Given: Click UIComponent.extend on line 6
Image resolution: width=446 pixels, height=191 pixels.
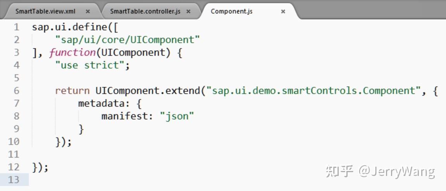Looking at the screenshot, I should 148,91.
